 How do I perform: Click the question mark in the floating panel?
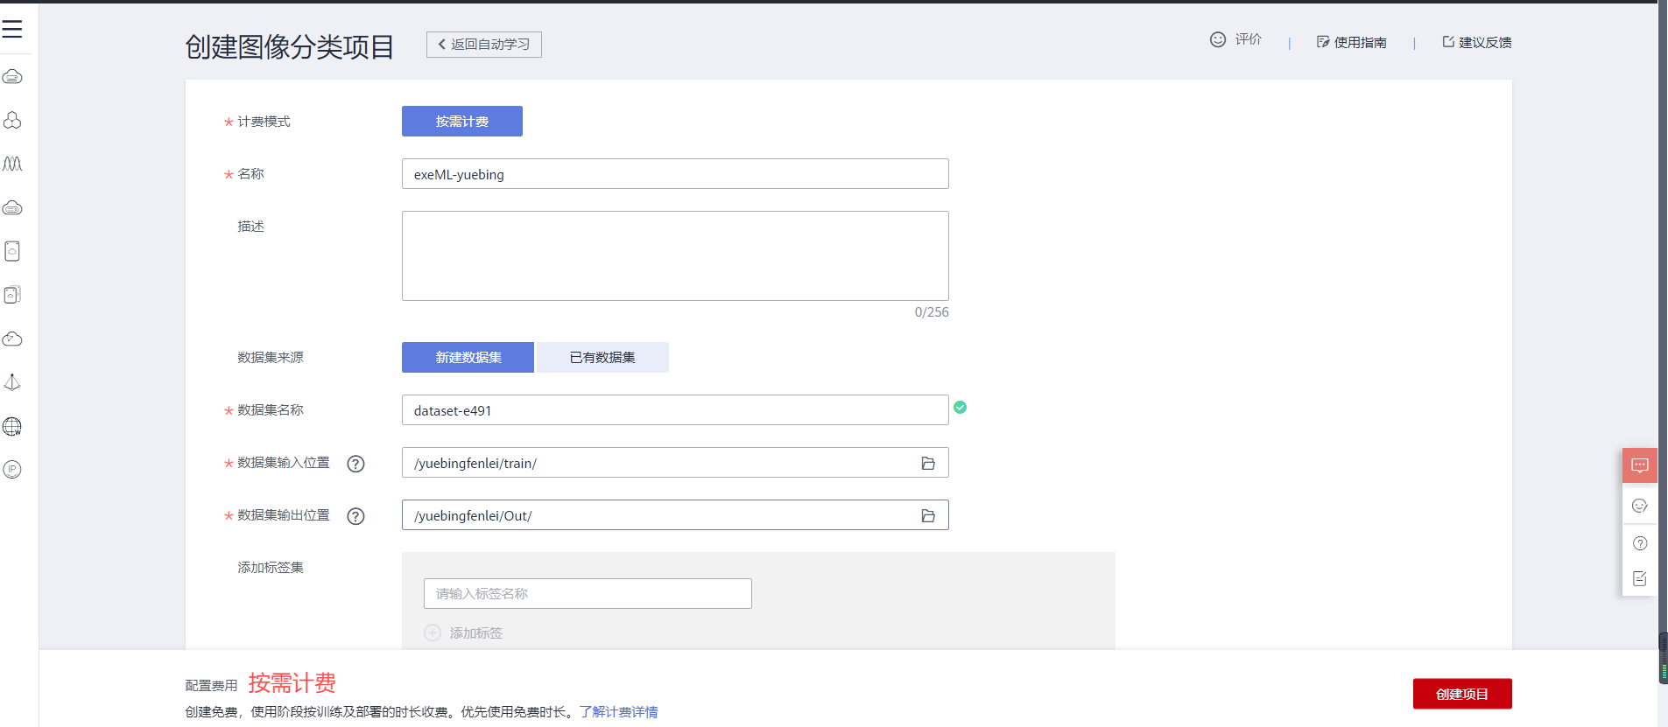coord(1639,543)
